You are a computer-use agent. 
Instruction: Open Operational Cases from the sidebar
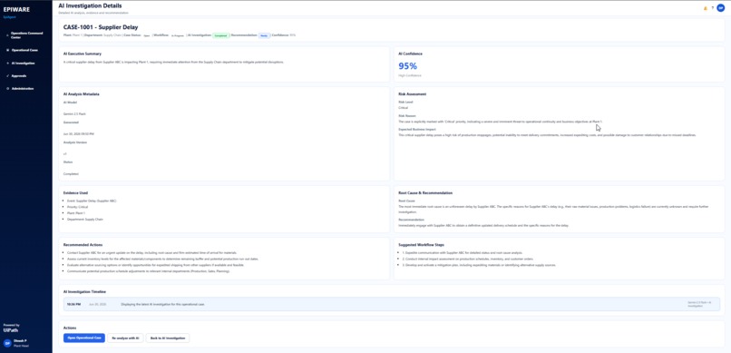24,50
